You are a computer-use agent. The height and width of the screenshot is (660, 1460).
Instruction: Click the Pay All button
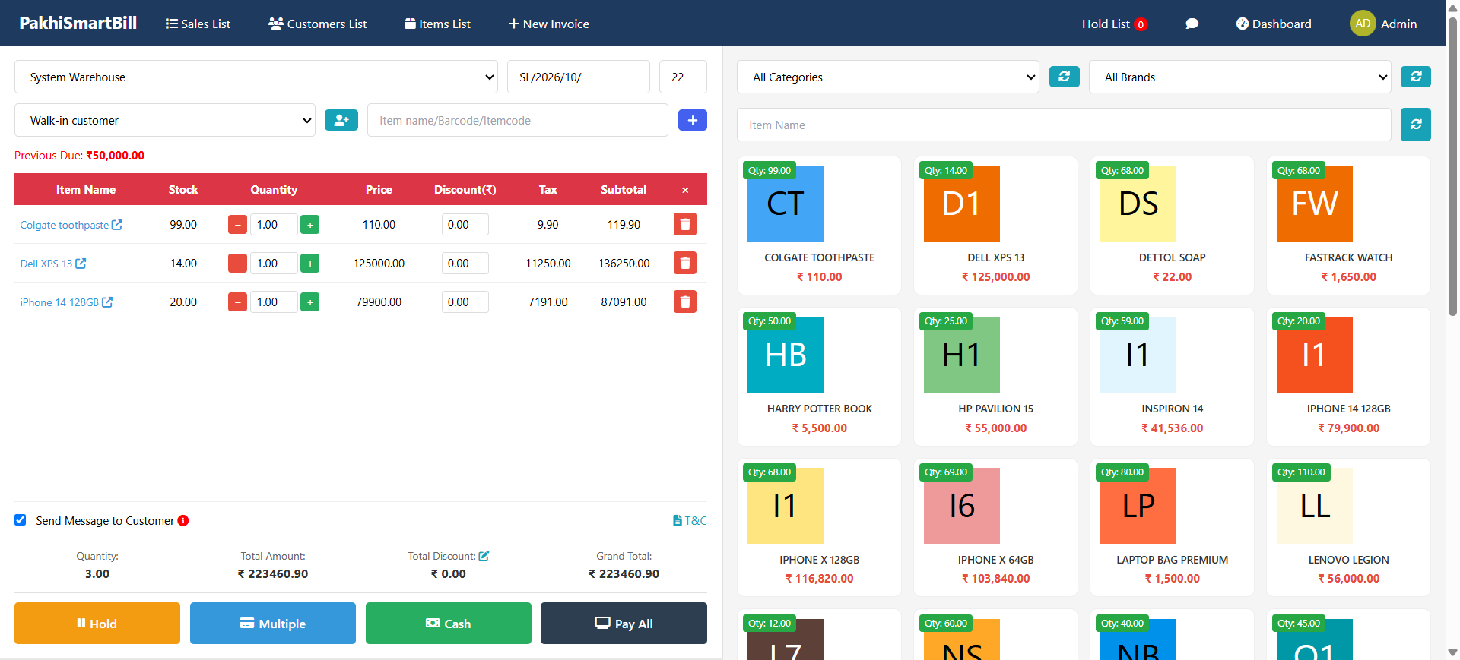pyautogui.click(x=624, y=623)
